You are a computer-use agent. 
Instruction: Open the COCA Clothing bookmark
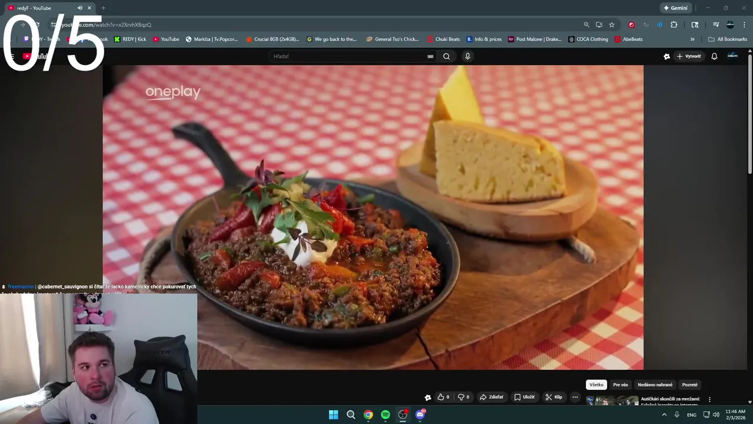[588, 39]
